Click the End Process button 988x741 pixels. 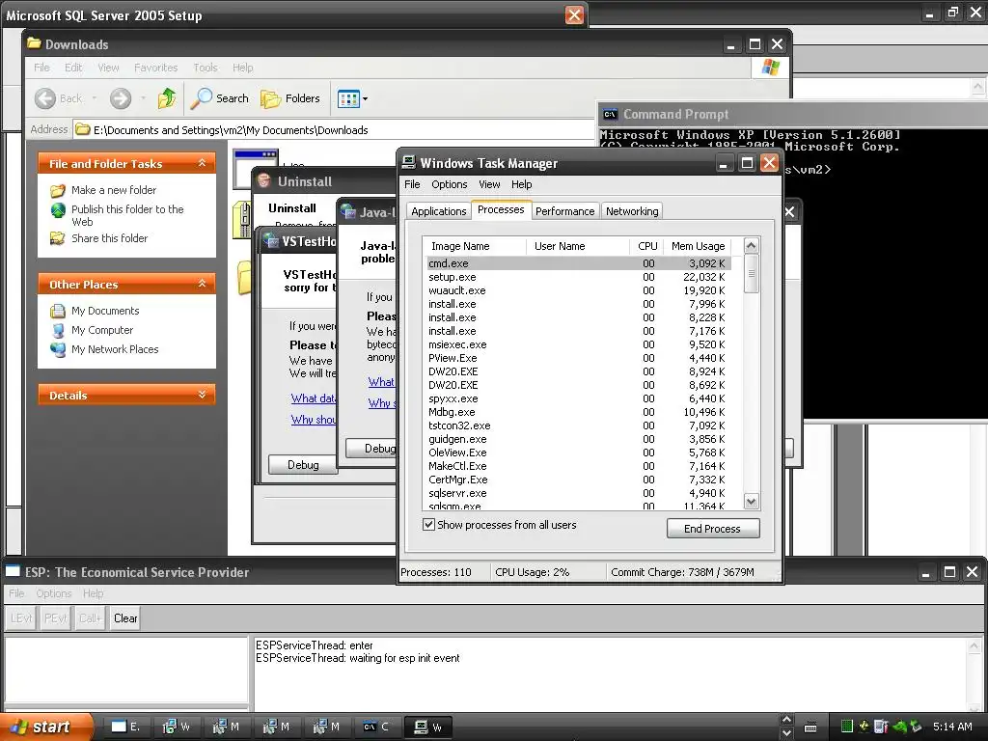coord(713,529)
